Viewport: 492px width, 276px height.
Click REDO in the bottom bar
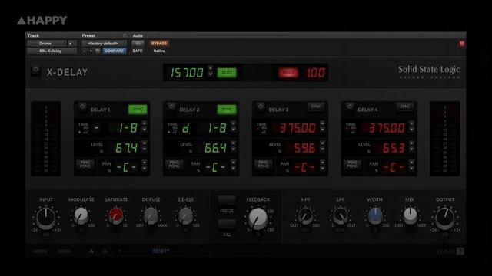(x=64, y=251)
